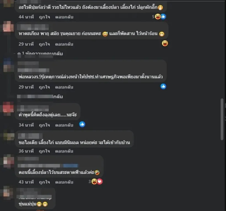
Task: Click the heart reaction on the 43-minute comment
Action: pos(100,182)
